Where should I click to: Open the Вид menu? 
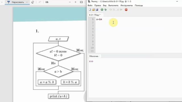(x=105, y=5)
